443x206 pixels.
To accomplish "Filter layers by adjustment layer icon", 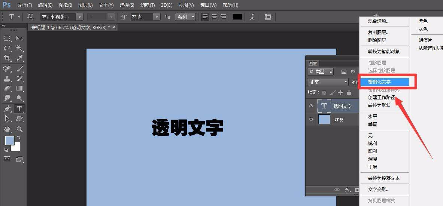I will pyautogui.click(x=353, y=72).
